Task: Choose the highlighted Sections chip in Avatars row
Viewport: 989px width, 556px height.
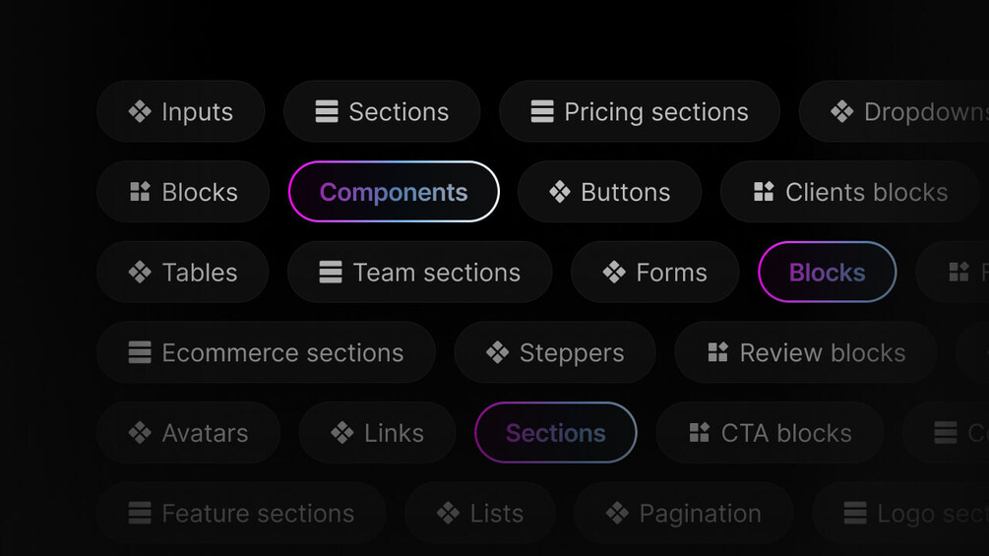Action: [556, 433]
